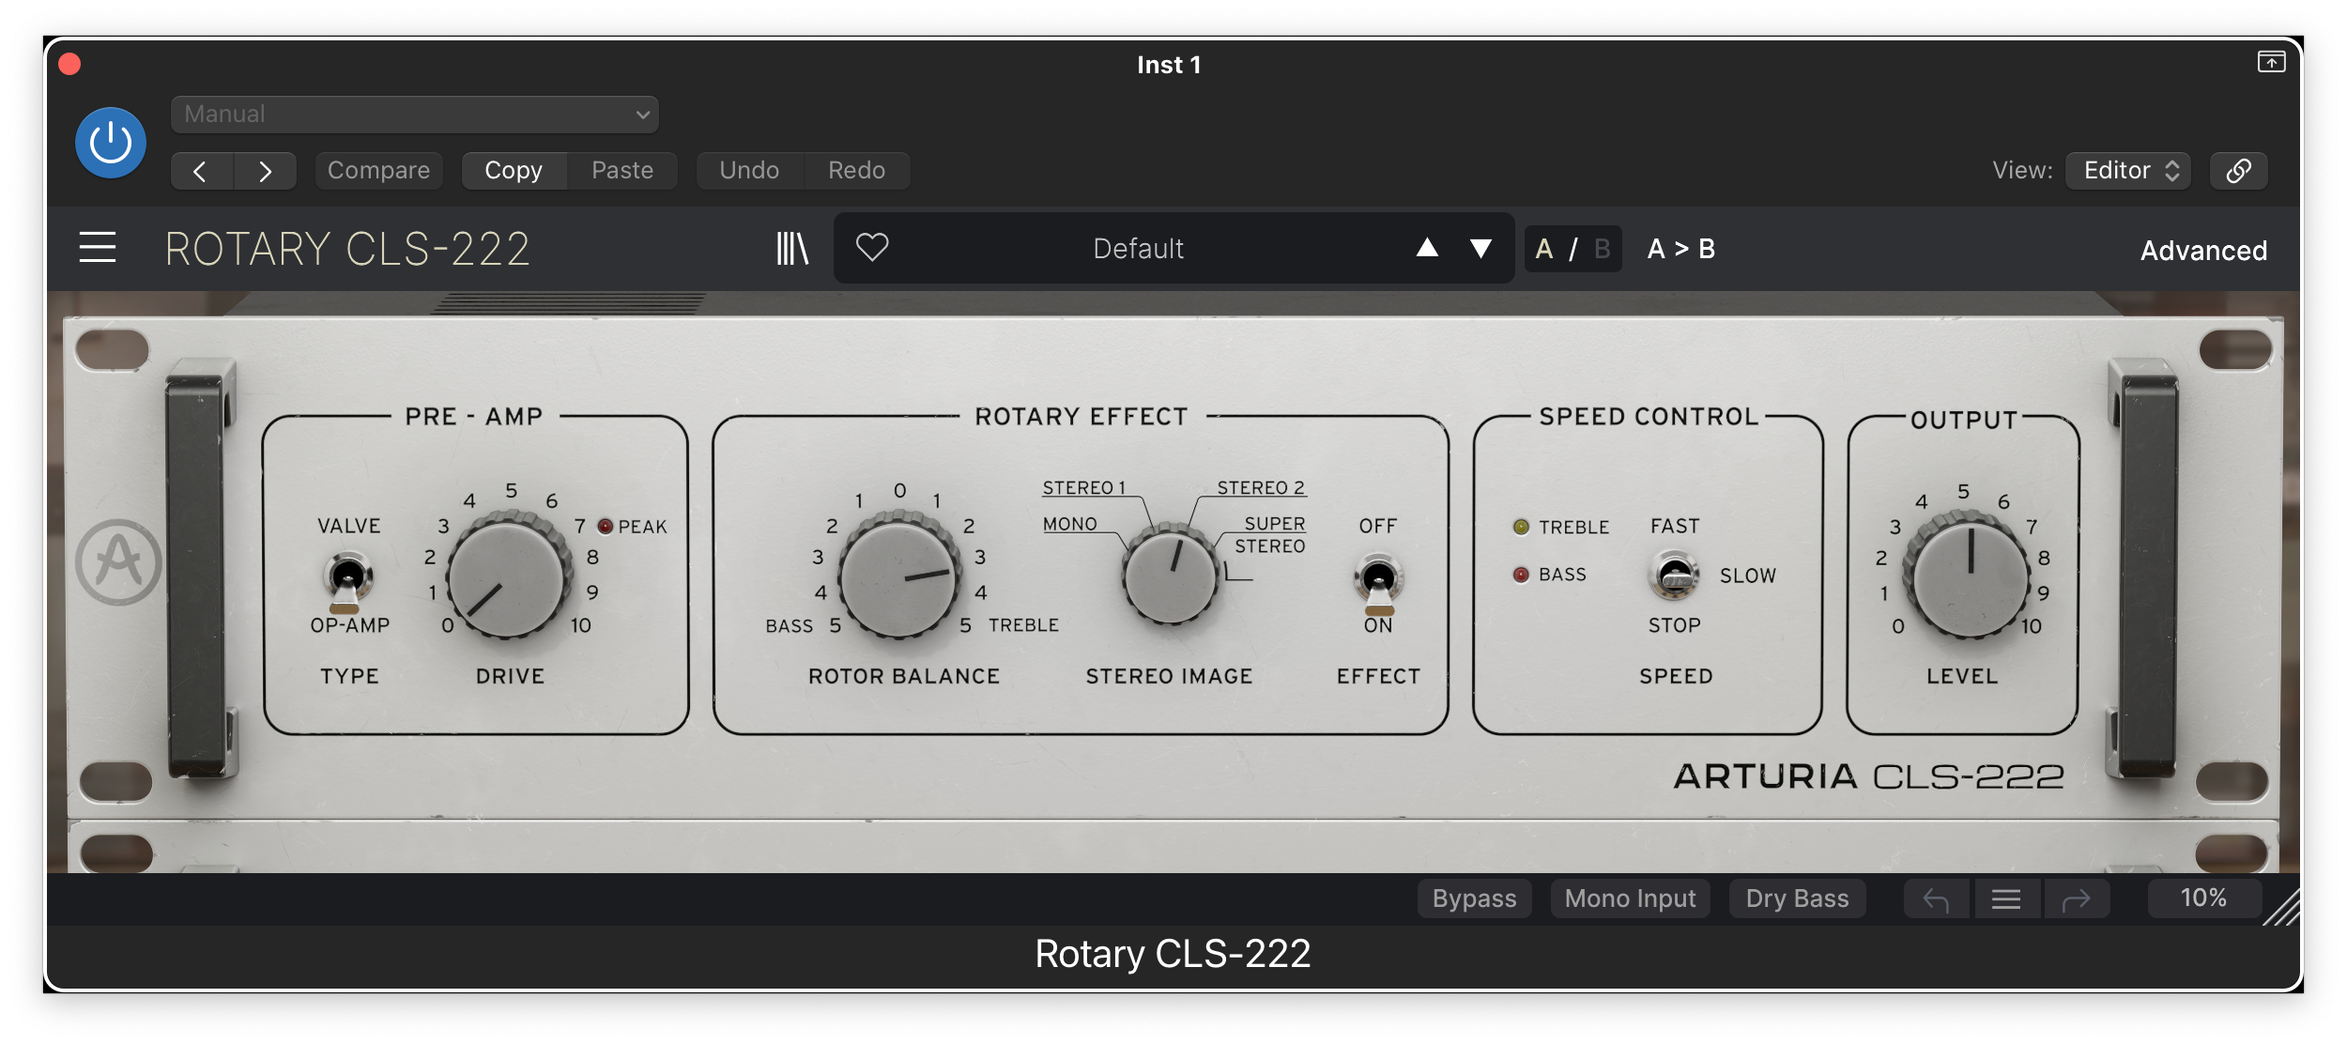Switch to preset slot B
Image resolution: width=2347 pixels, height=1044 pixels.
(x=1603, y=249)
